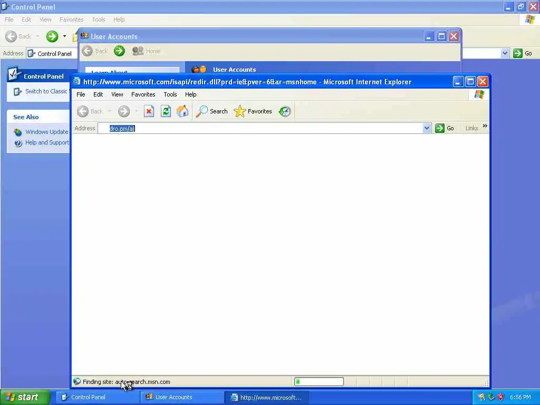Click the green Forward arrow in User Accounts
540x405 pixels.
119,51
